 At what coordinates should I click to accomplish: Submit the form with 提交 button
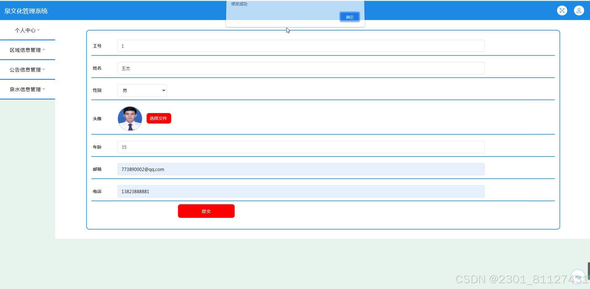206,211
